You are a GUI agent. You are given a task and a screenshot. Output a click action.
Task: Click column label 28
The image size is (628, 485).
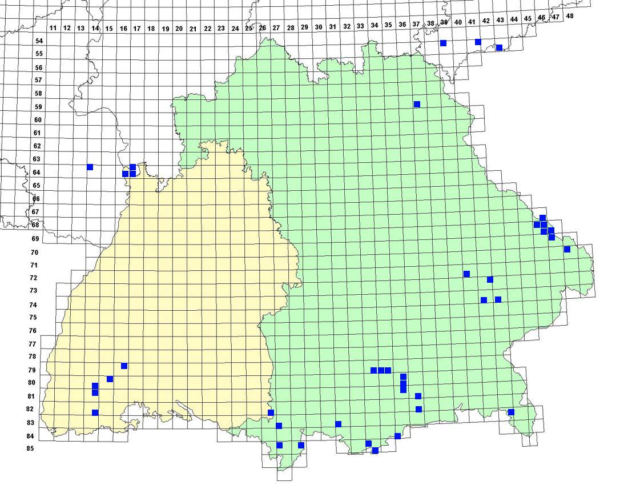click(x=291, y=27)
